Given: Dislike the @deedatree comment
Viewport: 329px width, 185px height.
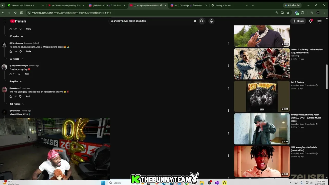Looking at the screenshot, I should 20,96.
